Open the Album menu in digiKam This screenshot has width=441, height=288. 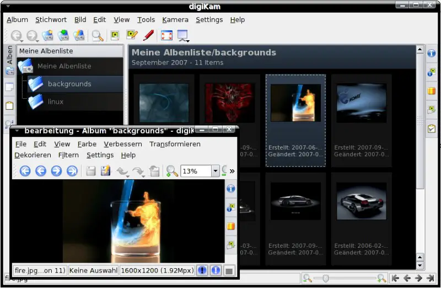pos(18,20)
